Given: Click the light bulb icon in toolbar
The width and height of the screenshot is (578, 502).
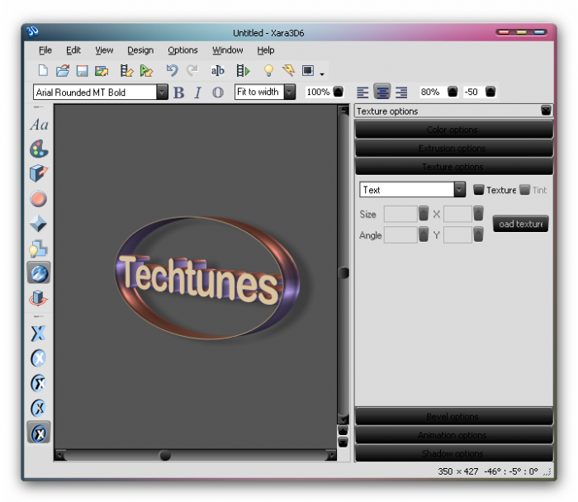Looking at the screenshot, I should click(268, 71).
